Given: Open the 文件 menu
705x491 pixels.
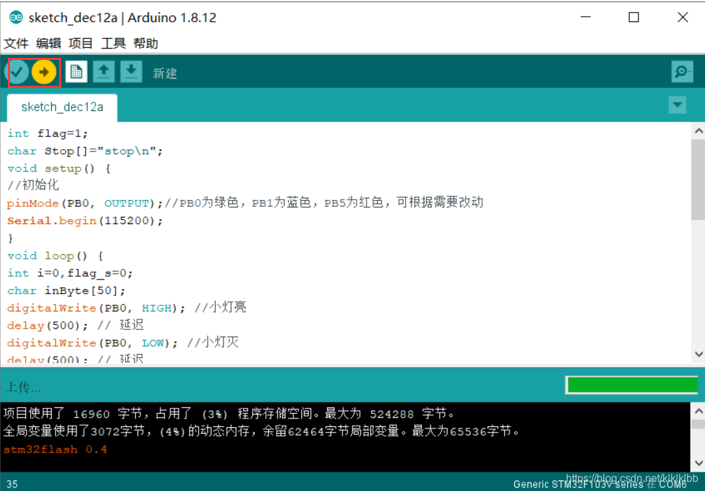Looking at the screenshot, I should (16, 44).
